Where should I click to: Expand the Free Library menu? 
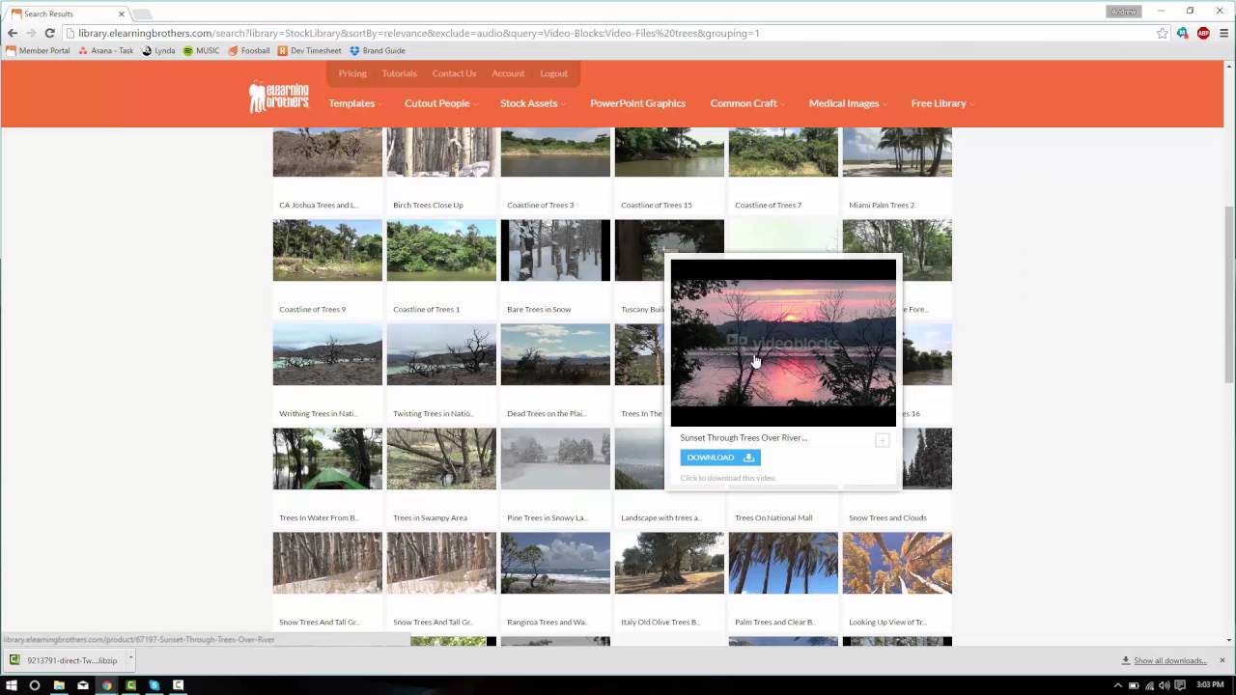[942, 103]
